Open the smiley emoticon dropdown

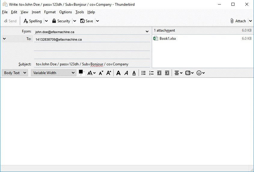[200, 73]
